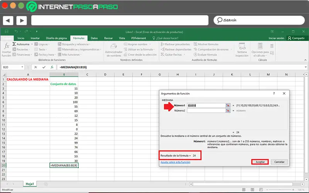Select column B header
Image resolution: width=309 pixels, height=193 pixels.
point(64,74)
